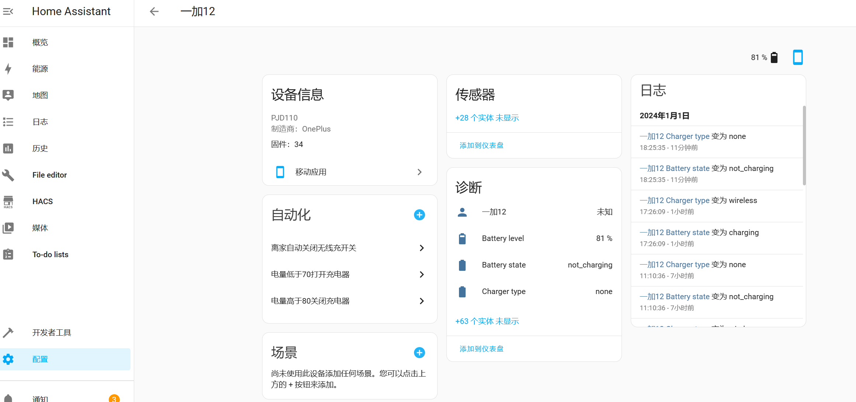
Task: Open the 通知 notifications bell icon
Action: [8, 398]
